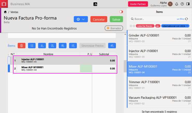Select checkbox for Injector row 1

click(9, 60)
